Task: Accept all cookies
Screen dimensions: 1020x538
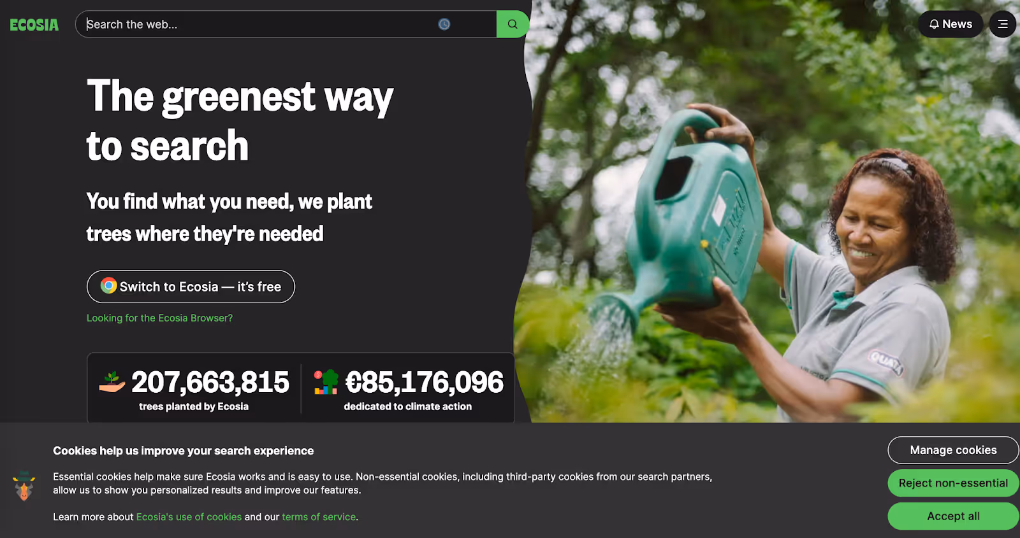Action: pyautogui.click(x=953, y=516)
